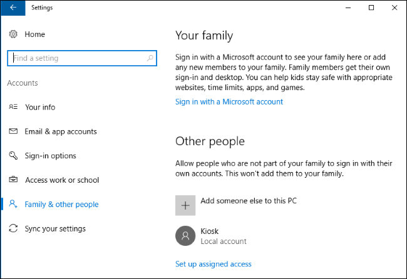The width and height of the screenshot is (407, 279).
Task: Click the Your info icon
Action: click(x=13, y=107)
